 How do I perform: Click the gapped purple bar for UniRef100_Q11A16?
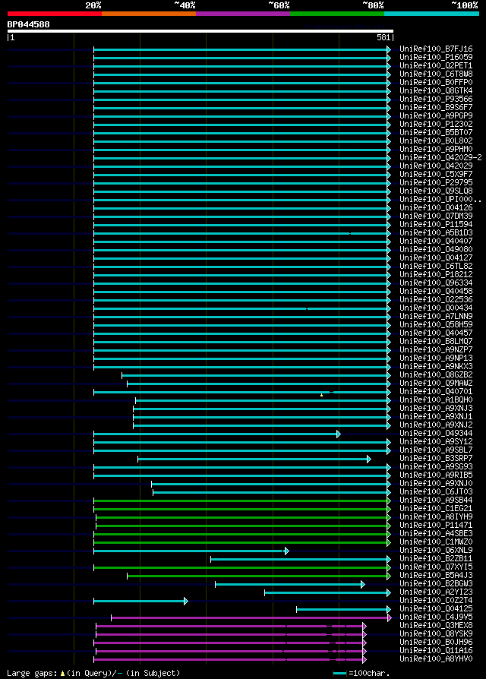[x=231, y=652]
